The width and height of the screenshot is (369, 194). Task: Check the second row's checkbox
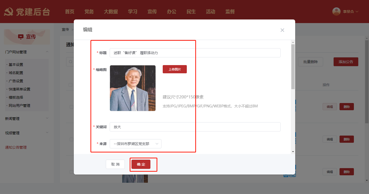(x=71, y=139)
